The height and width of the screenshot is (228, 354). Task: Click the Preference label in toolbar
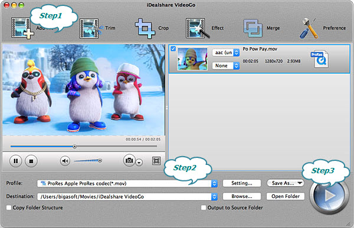pyautogui.click(x=335, y=28)
